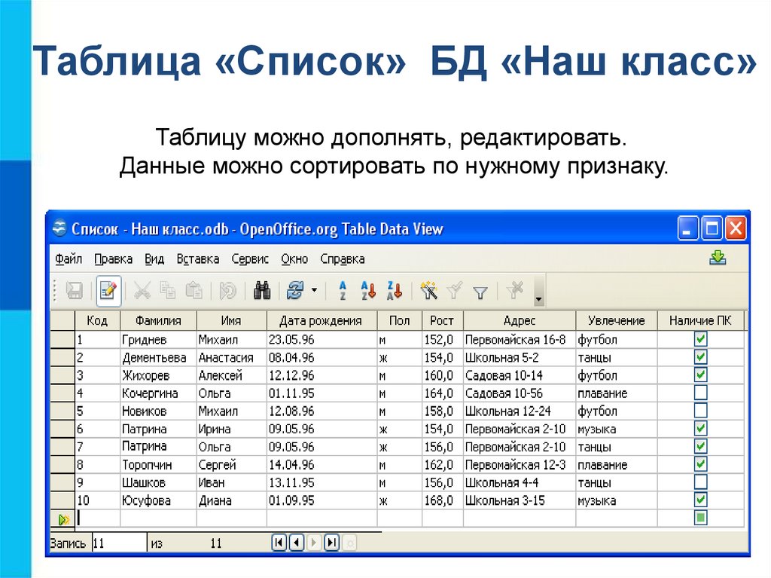Toggle Наличие ПК checkbox for Гриднев
The image size is (771, 578).
click(700, 339)
